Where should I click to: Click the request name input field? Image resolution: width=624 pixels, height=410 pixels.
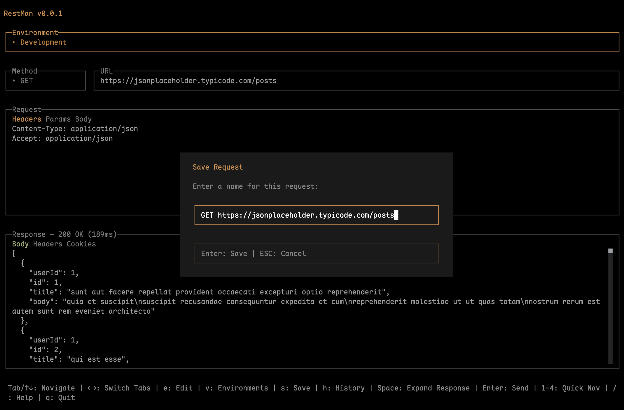(316, 215)
